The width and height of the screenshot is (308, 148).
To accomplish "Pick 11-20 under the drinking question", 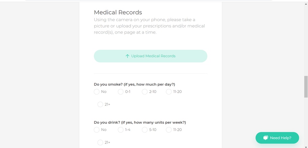I will point(169,130).
